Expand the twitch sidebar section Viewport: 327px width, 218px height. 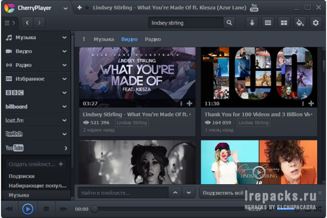click(64, 134)
